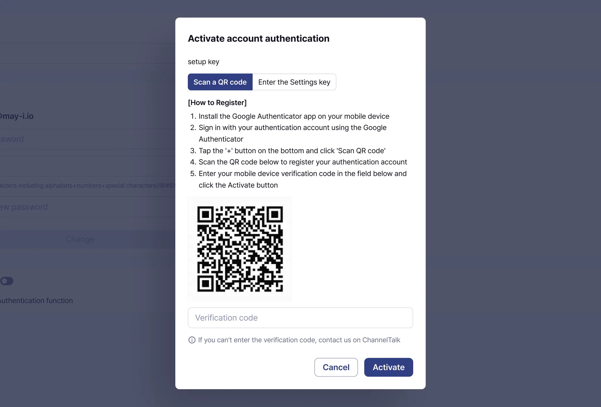The height and width of the screenshot is (407, 601).
Task: Click the Activate account authentication title
Action: [259, 38]
